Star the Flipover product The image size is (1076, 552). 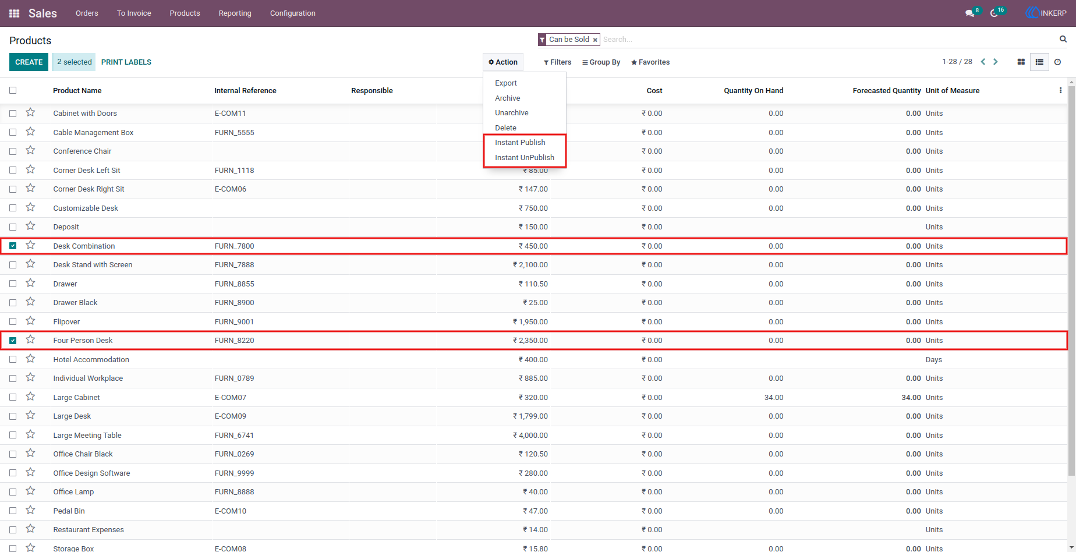point(30,321)
